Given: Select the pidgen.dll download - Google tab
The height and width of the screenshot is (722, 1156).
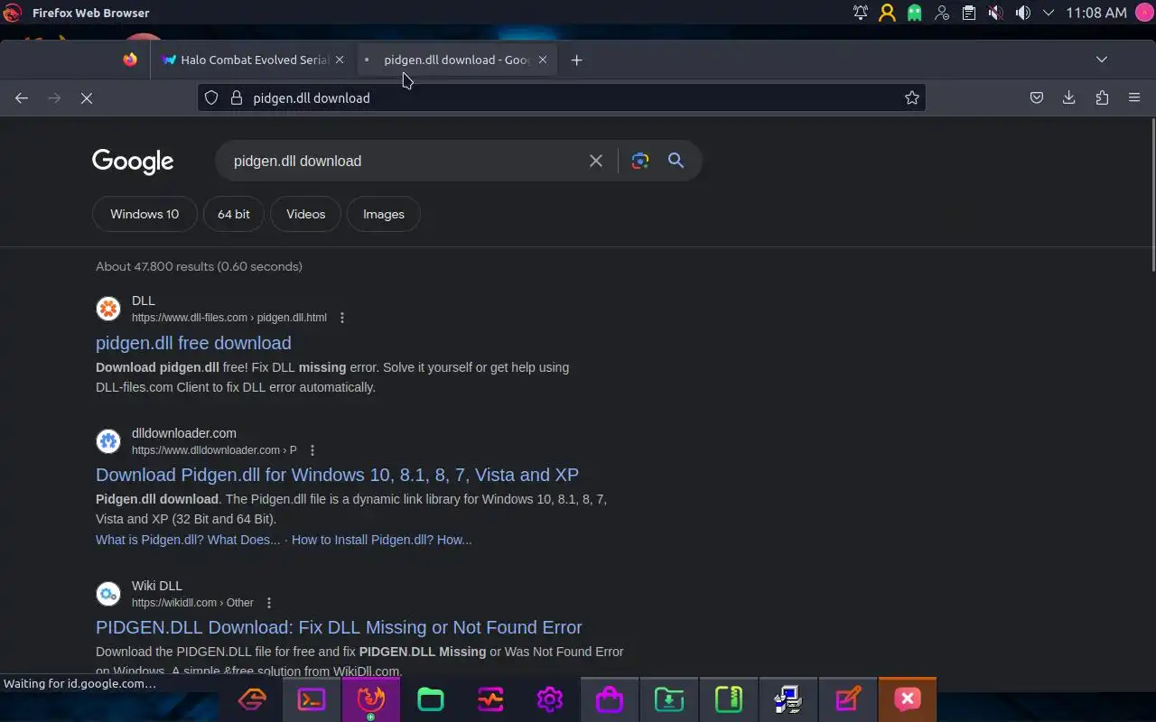Looking at the screenshot, I should coord(457,60).
